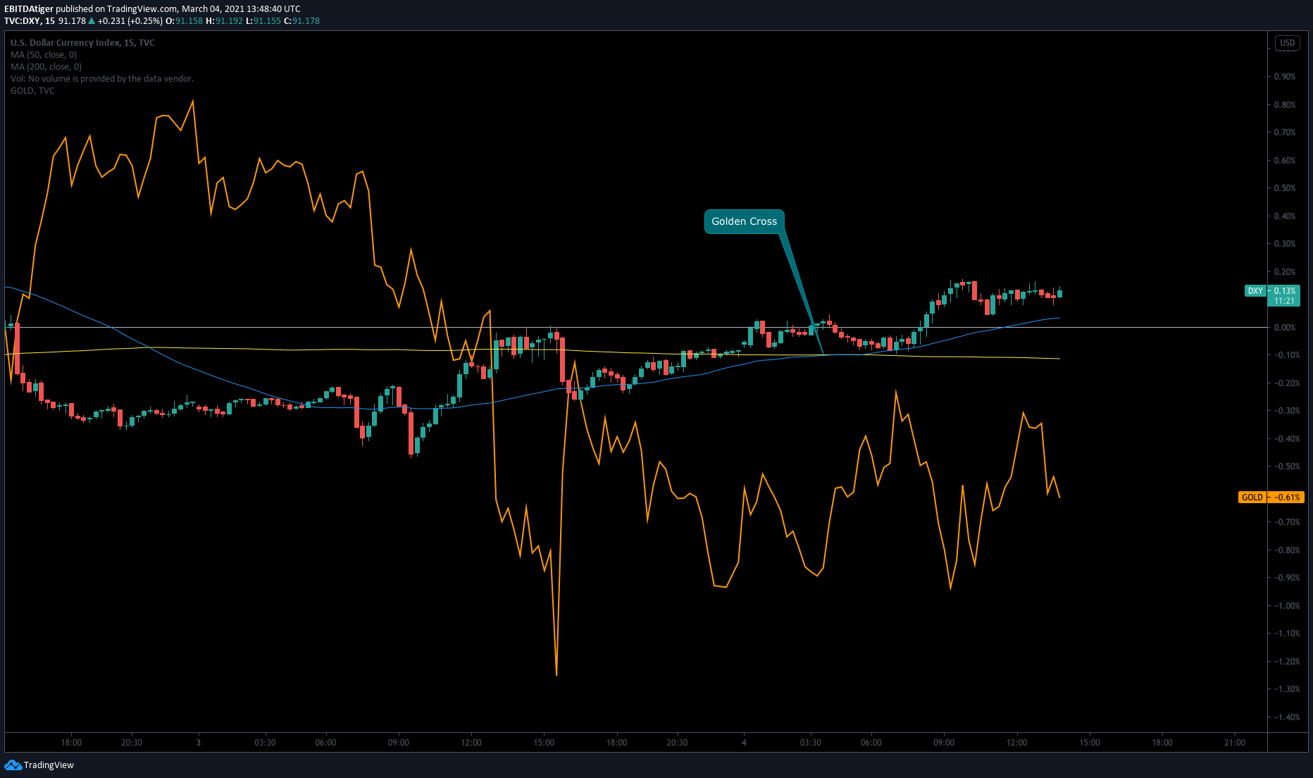Click the countdown timer 11:21
The height and width of the screenshot is (778, 1313).
point(1284,301)
